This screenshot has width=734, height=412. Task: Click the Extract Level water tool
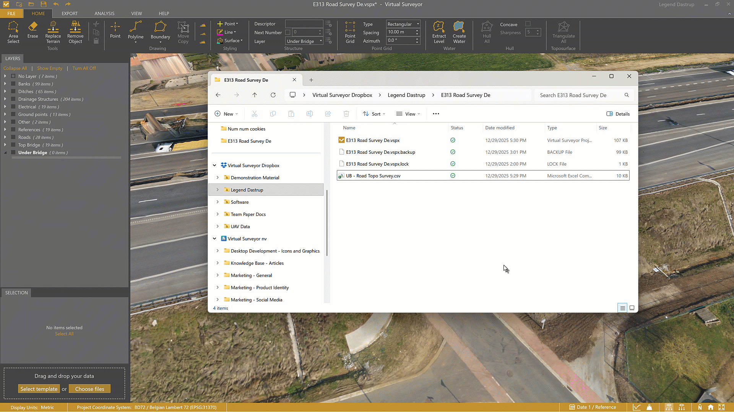click(x=439, y=32)
